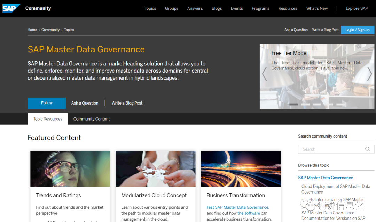Image resolution: width=376 pixels, height=222 pixels.
Task: Switch to the Community Content tab
Action: (92, 119)
